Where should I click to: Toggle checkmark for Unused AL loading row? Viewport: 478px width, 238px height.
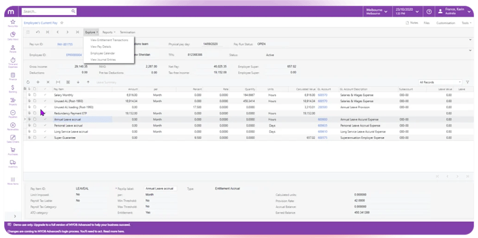pyautogui.click(x=45, y=107)
